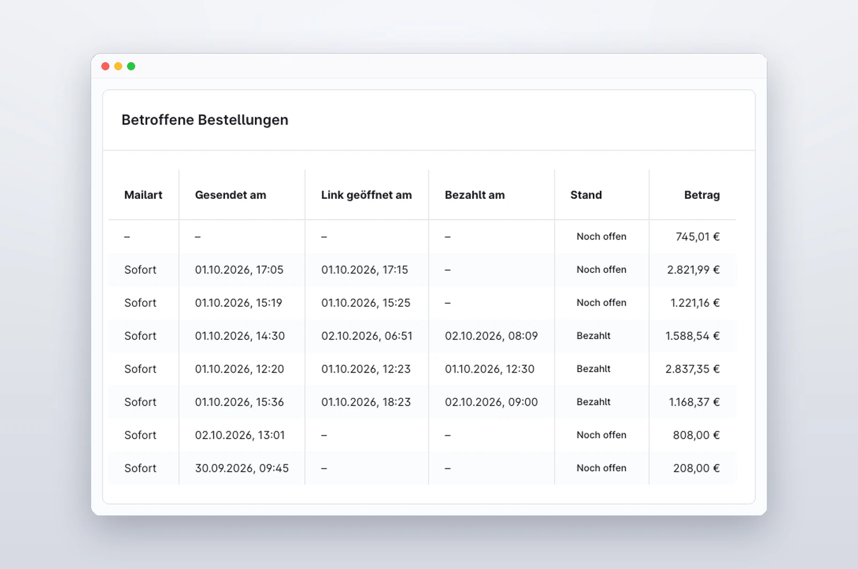This screenshot has width=858, height=569.
Task: Click sent date 30.09.2026, 09:45
Action: pos(242,468)
